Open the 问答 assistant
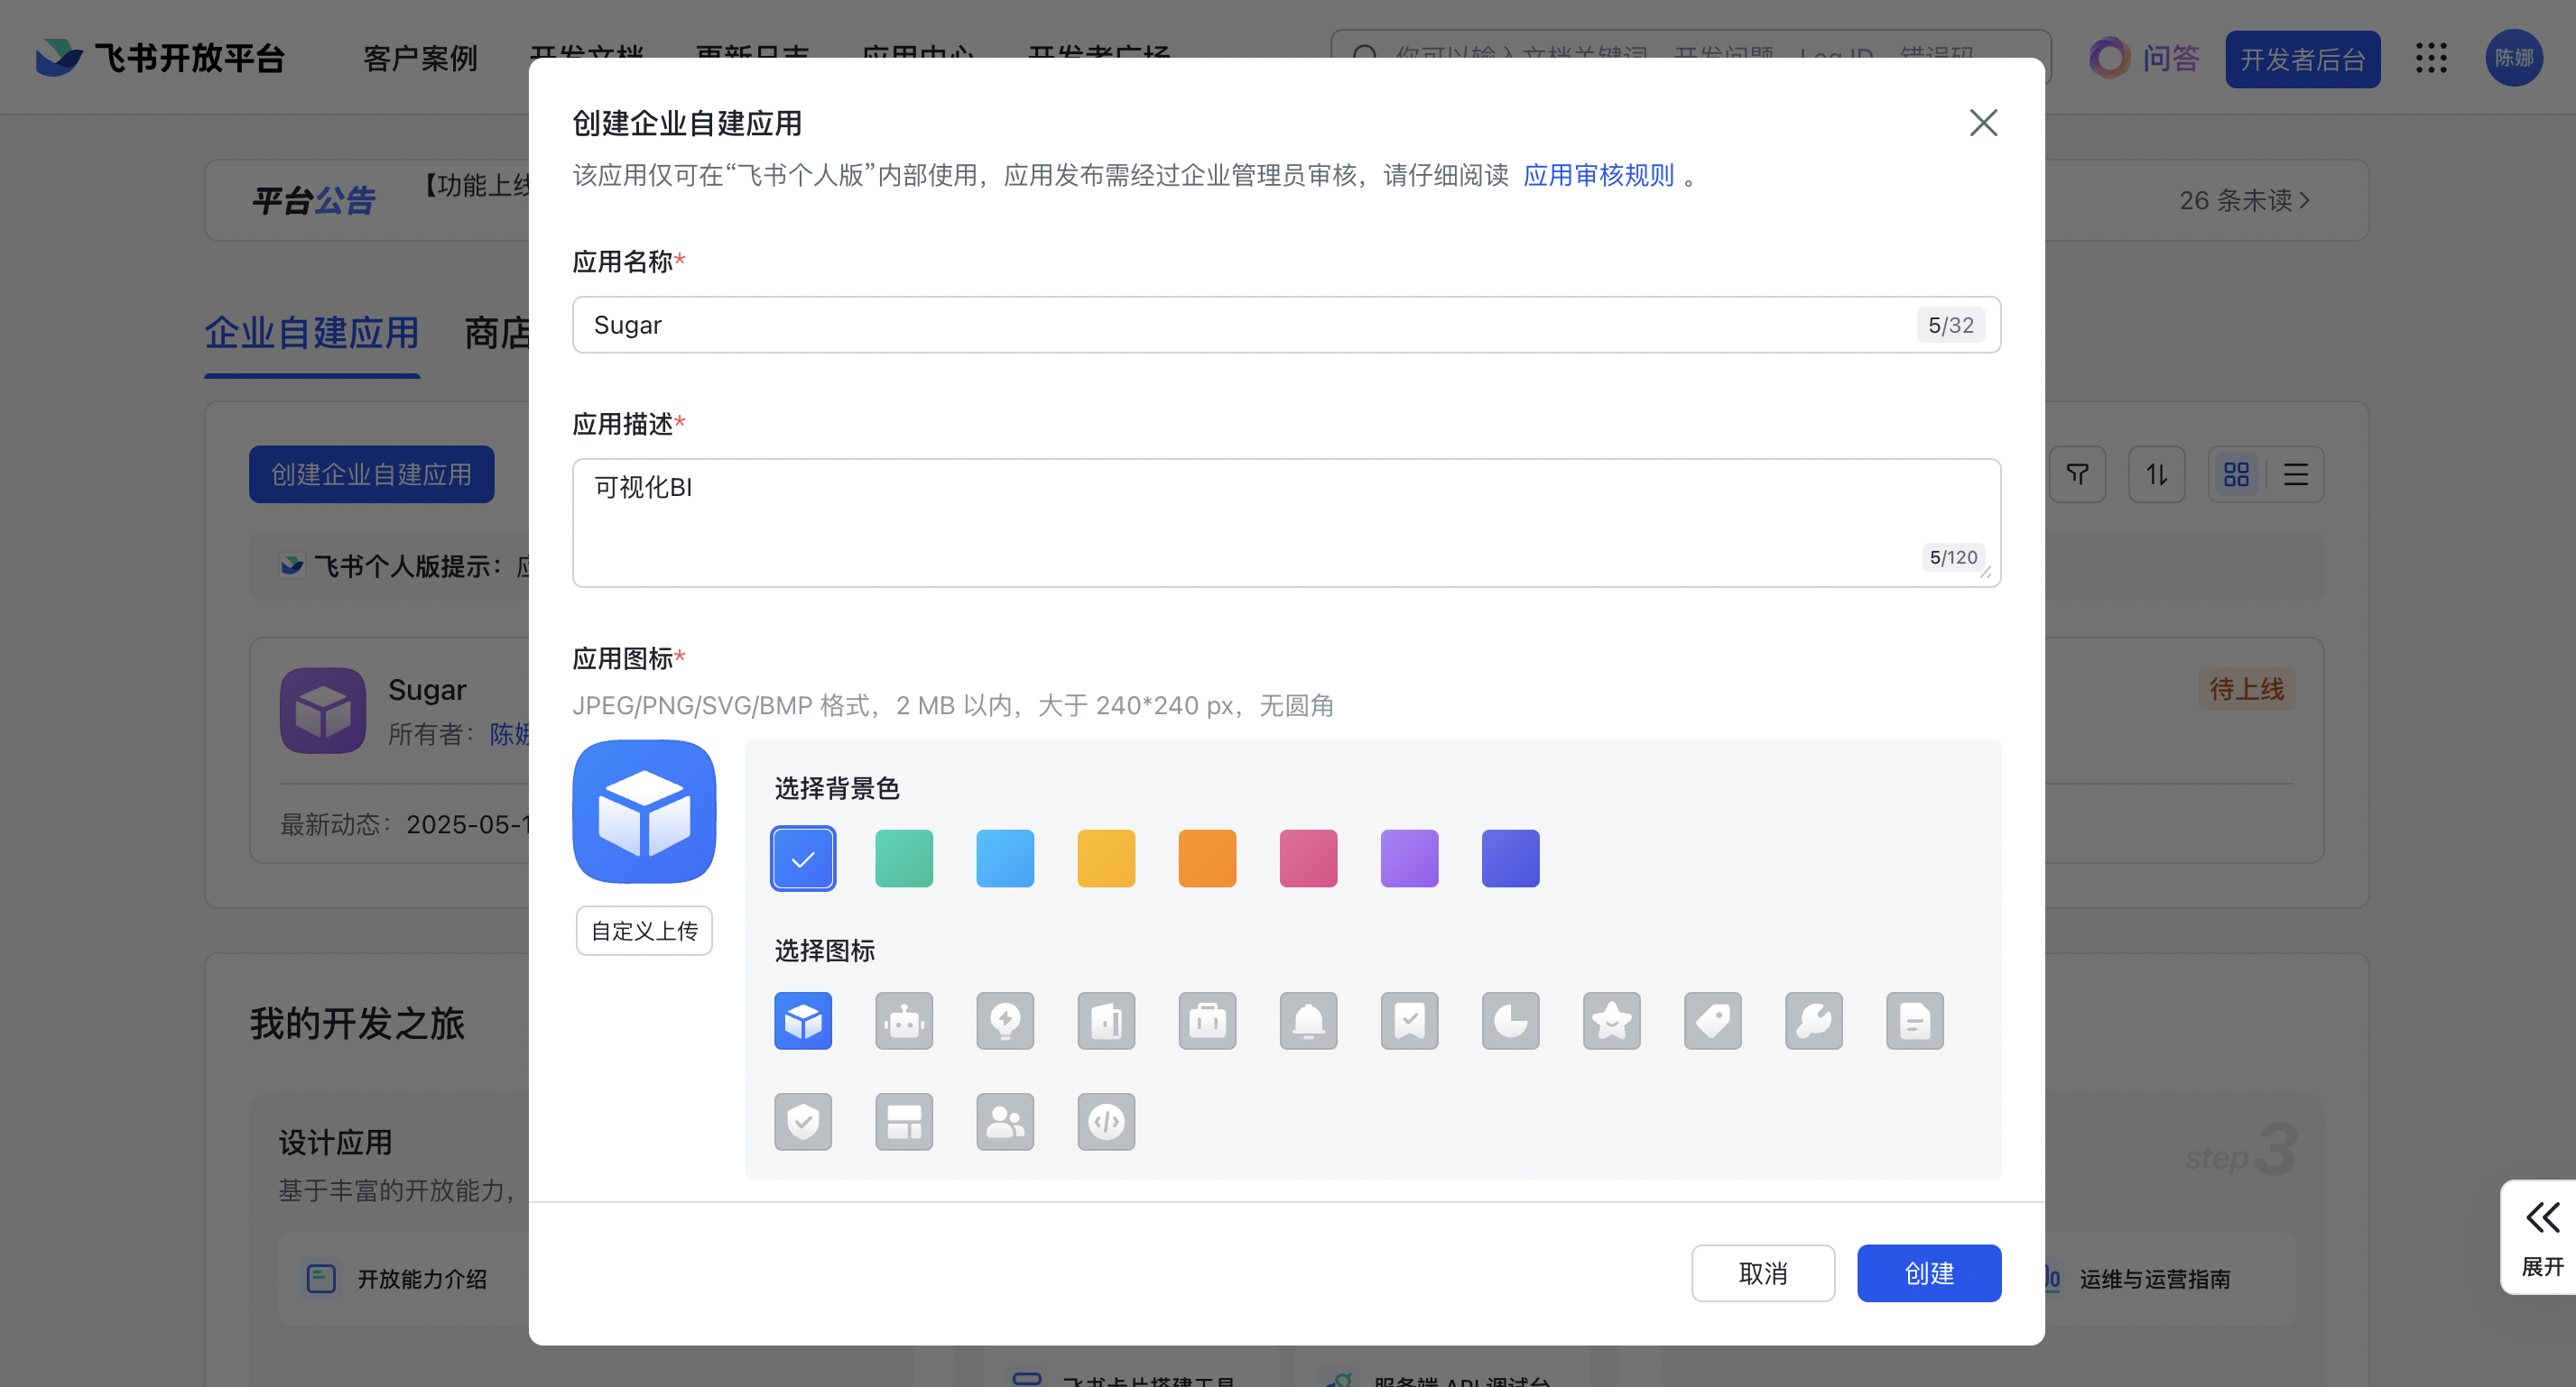2576x1387 pixels. [x=2144, y=58]
